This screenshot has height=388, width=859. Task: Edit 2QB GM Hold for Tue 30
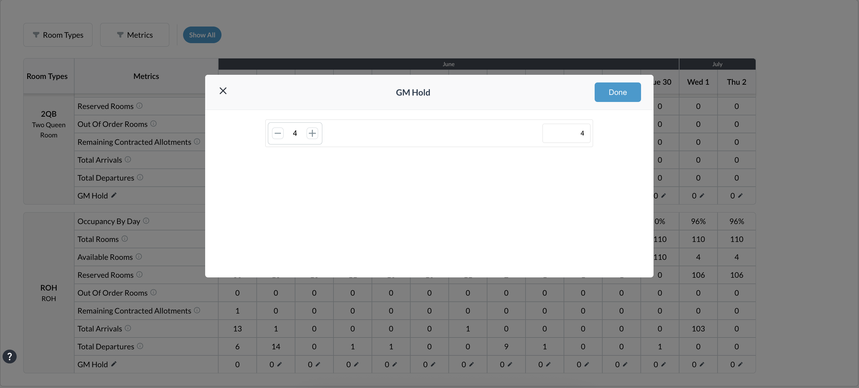point(663,196)
